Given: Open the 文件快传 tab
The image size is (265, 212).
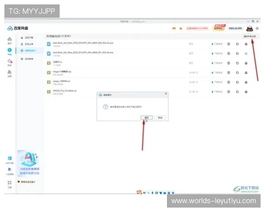Looking at the screenshot, I should pyautogui.click(x=29, y=58).
